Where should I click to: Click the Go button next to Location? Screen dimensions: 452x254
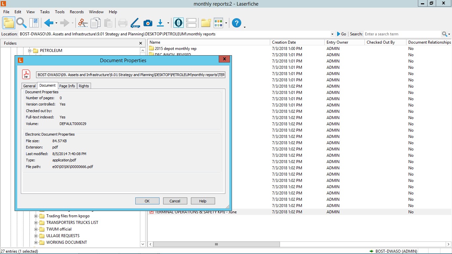(341, 34)
